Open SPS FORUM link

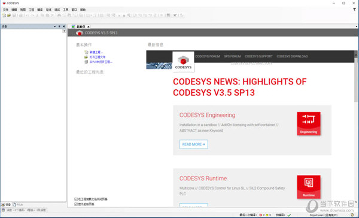coord(232,56)
